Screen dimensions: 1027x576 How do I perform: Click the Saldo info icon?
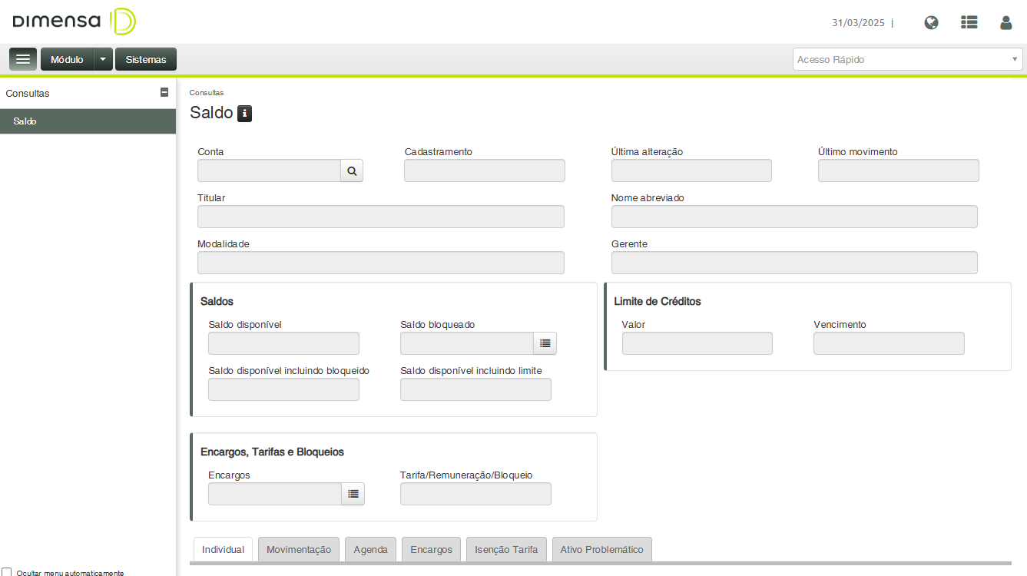coord(244,114)
